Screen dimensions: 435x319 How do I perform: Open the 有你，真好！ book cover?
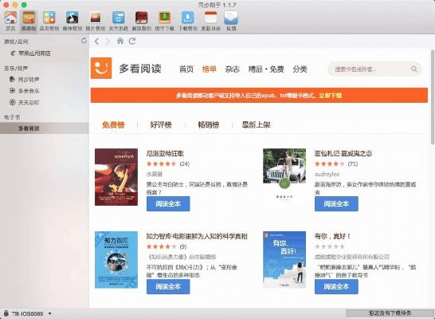pyautogui.click(x=284, y=260)
